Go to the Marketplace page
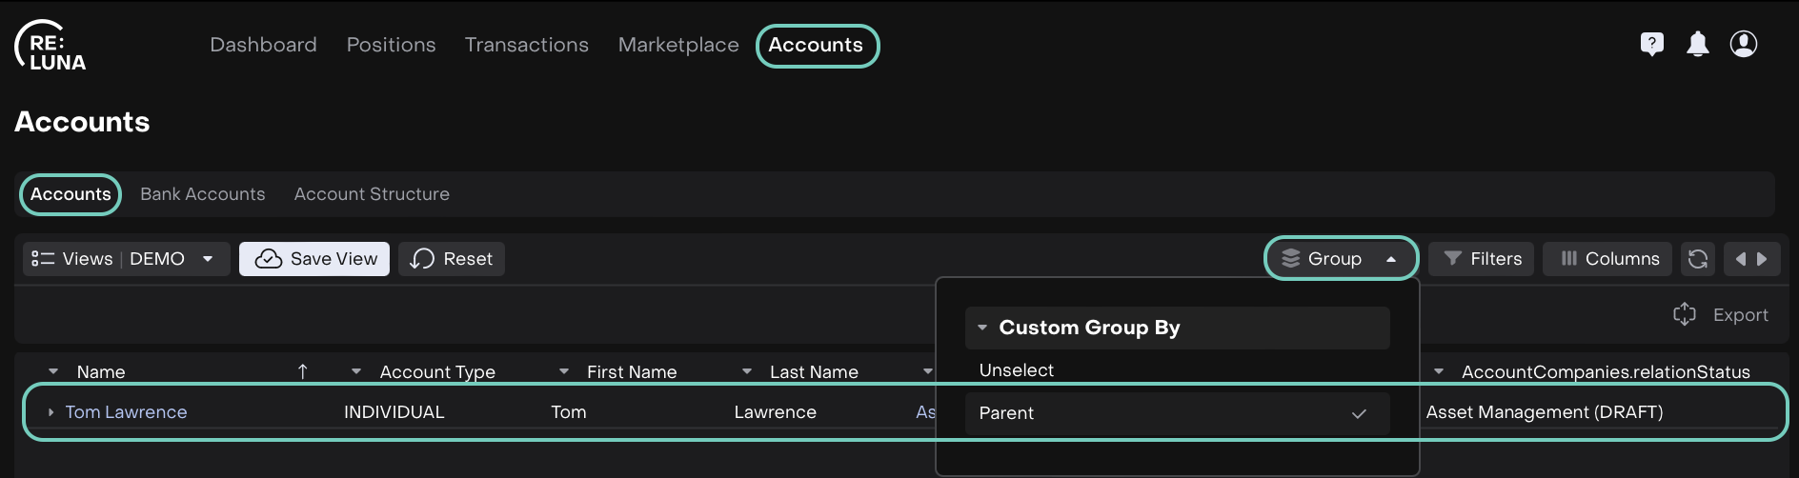Image resolution: width=1799 pixels, height=478 pixels. (x=677, y=45)
